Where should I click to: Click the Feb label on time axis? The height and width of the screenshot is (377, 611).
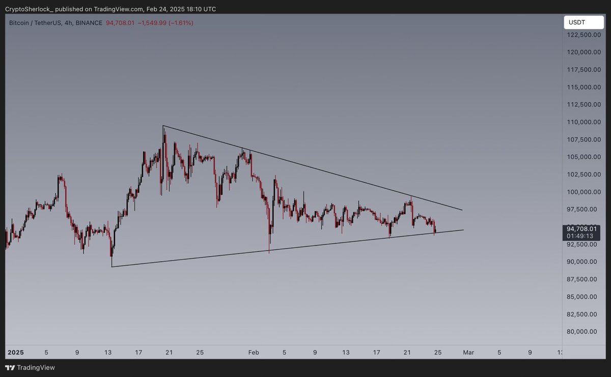[x=254, y=352]
